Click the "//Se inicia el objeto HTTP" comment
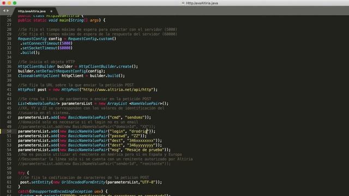Screen dimensions: 349x196 pos(46,62)
